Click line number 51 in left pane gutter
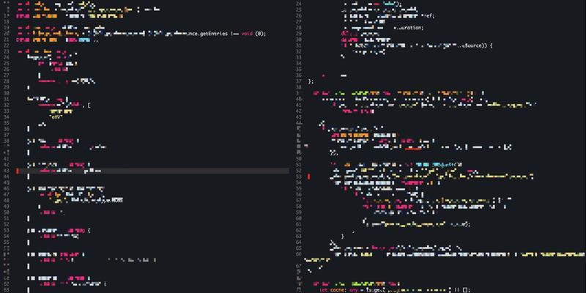The height and width of the screenshot is (293, 586). click(7, 218)
